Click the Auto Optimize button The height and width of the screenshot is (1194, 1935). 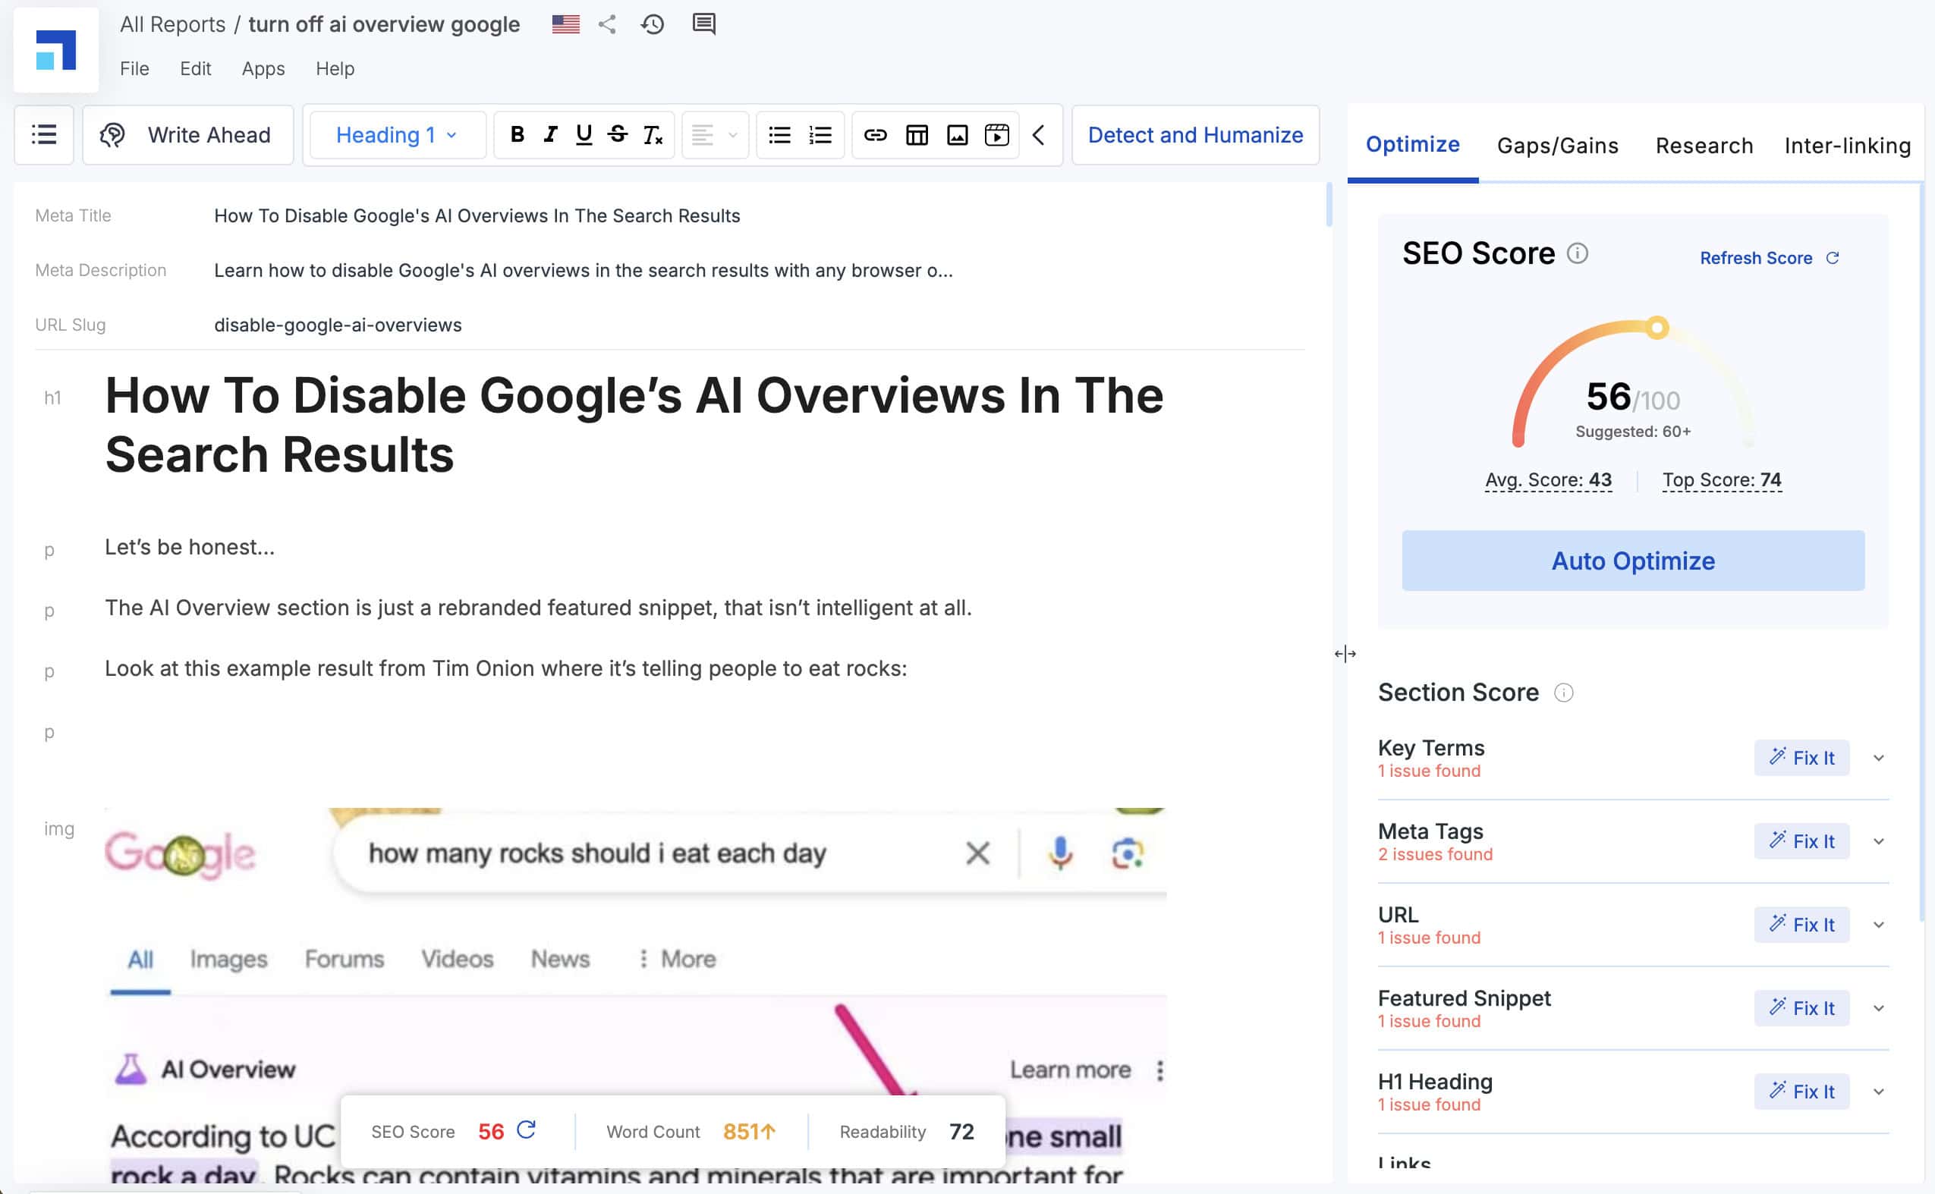pyautogui.click(x=1632, y=561)
